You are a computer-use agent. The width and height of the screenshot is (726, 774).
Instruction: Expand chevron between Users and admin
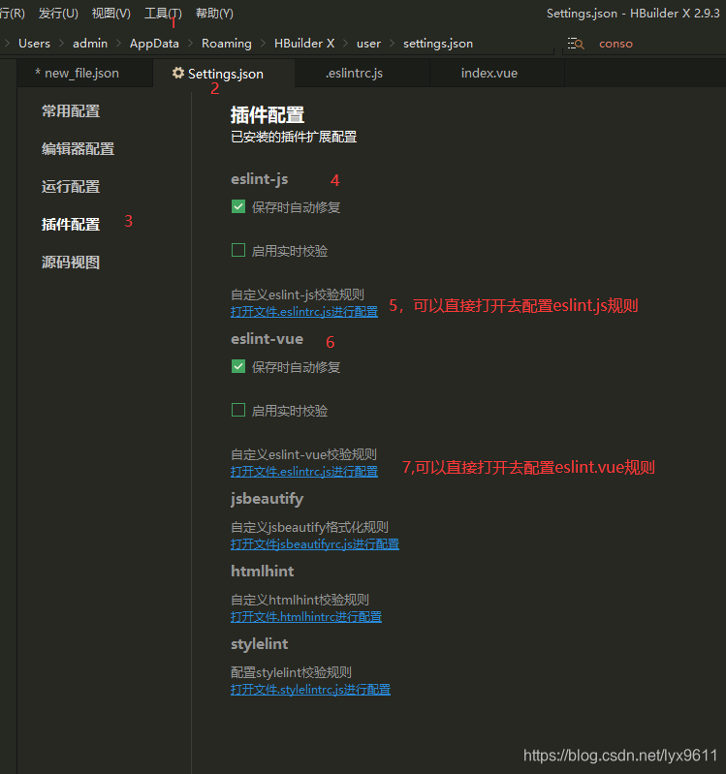coord(62,44)
